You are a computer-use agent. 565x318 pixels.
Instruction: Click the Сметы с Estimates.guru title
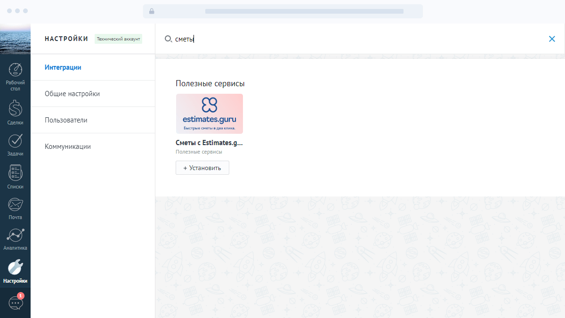[x=209, y=143]
